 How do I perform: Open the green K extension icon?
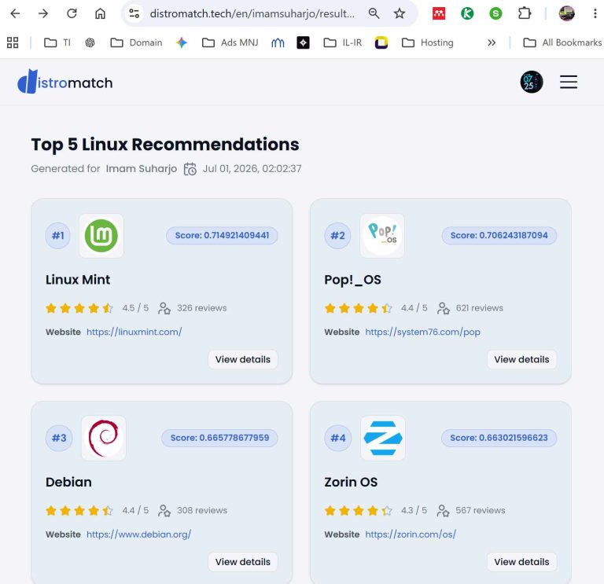467,14
